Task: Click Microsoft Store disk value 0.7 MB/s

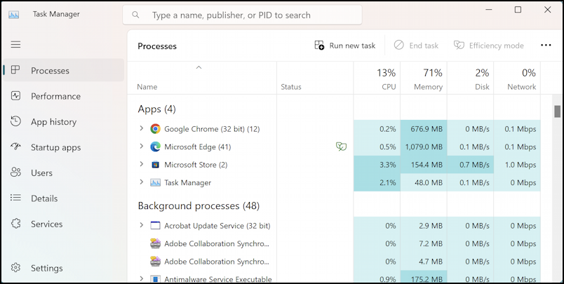Action: 471,165
